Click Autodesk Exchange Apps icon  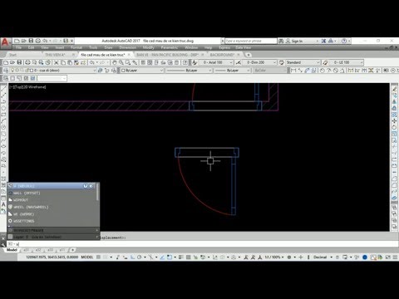[x=323, y=41]
